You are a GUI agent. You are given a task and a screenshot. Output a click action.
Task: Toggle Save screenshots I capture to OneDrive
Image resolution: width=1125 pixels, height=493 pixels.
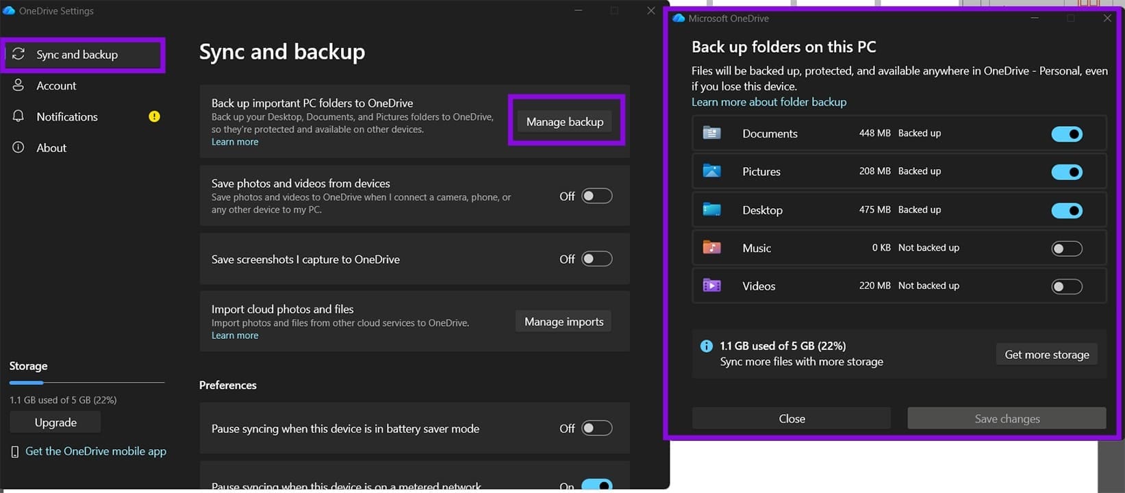(x=596, y=259)
